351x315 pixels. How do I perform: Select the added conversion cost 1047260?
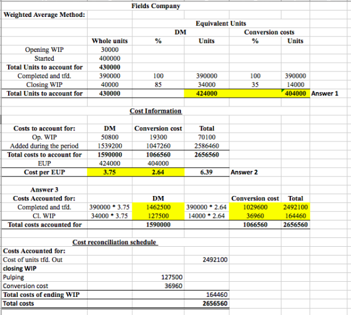tap(158, 146)
